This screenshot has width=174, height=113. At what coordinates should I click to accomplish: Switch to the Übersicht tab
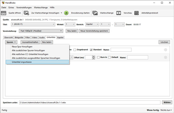click(x=8, y=37)
